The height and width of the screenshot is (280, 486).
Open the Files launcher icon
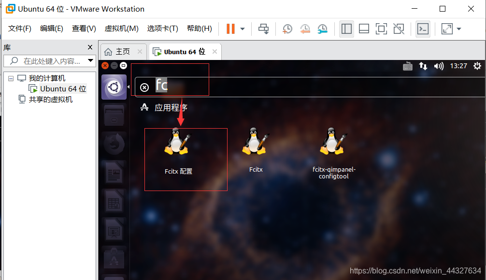click(x=114, y=116)
